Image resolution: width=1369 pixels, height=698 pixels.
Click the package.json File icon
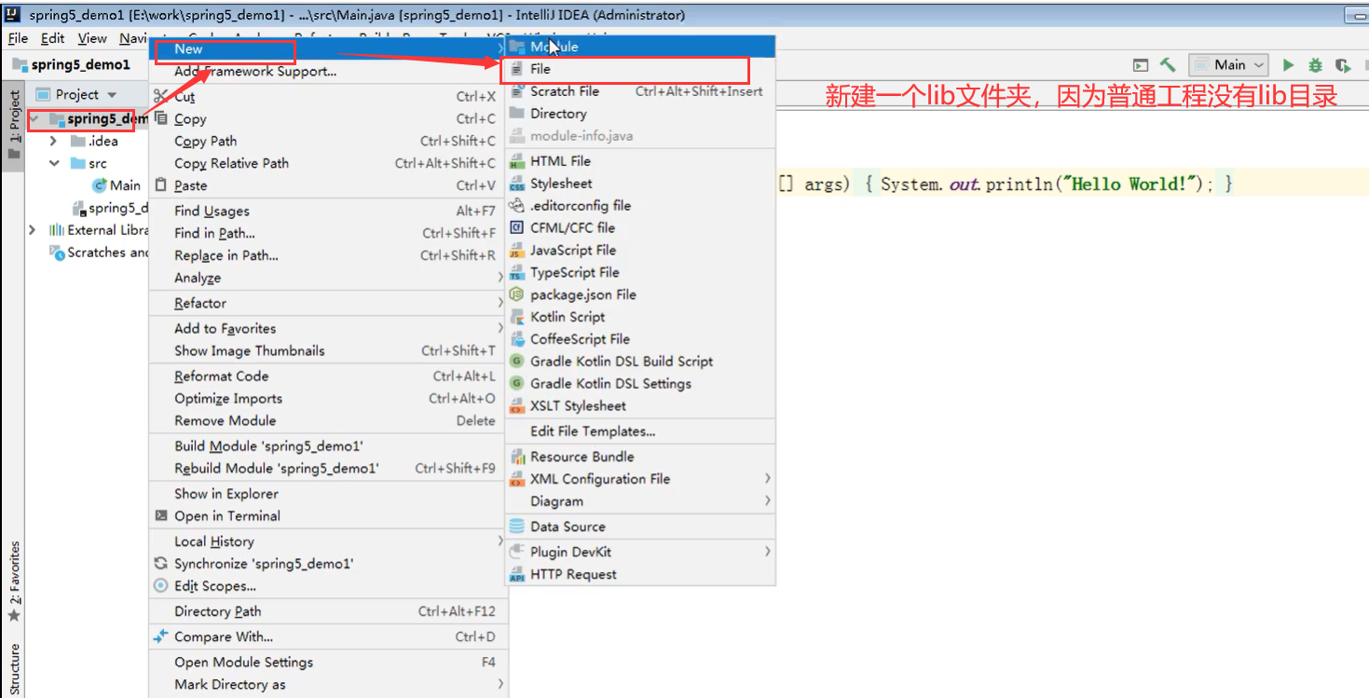coord(517,294)
